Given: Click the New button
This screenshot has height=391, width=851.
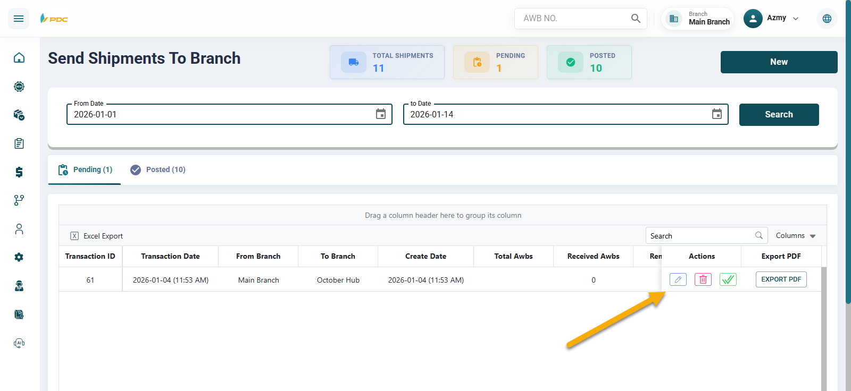Looking at the screenshot, I should point(779,62).
